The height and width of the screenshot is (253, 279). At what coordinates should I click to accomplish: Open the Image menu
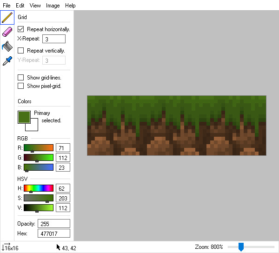(x=53, y=6)
